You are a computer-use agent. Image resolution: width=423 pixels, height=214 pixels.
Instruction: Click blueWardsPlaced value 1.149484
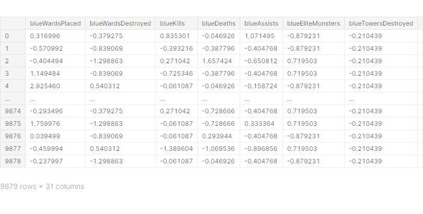45,74
